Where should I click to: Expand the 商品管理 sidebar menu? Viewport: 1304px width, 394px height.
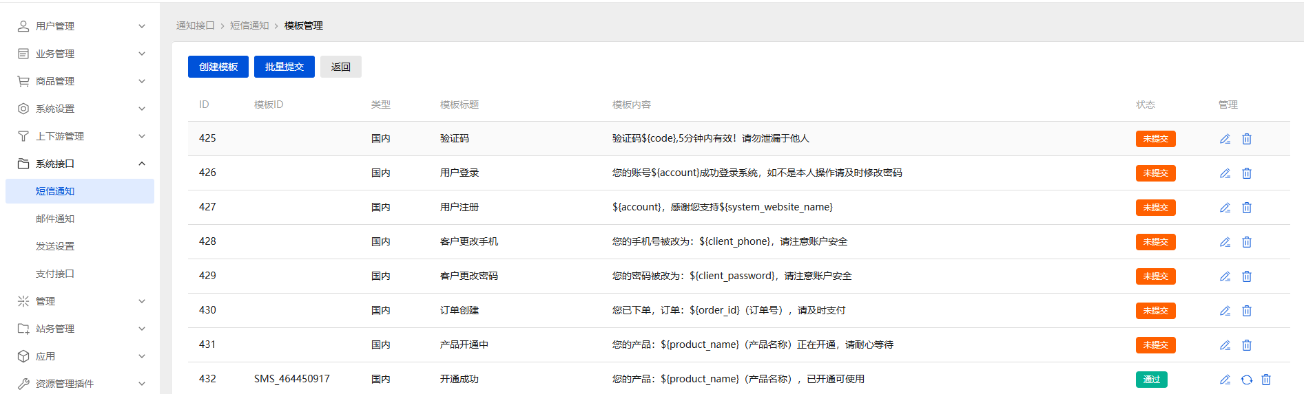click(x=80, y=81)
